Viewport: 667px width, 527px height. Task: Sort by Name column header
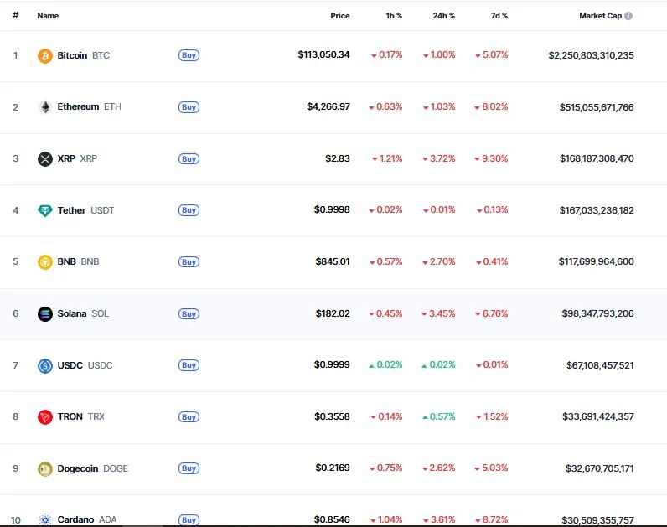pos(48,16)
